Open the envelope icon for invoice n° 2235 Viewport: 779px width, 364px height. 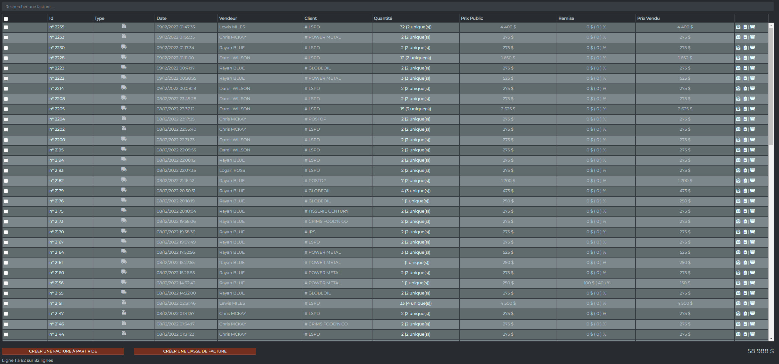pos(738,27)
